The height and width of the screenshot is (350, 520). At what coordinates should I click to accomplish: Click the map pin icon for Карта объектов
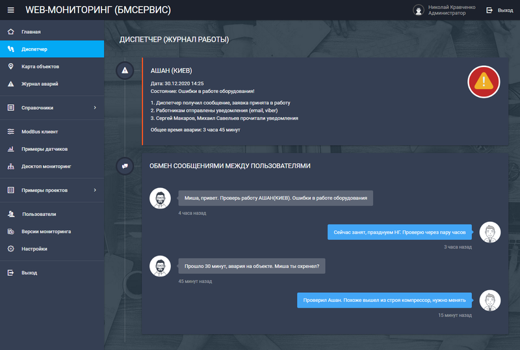(10, 66)
